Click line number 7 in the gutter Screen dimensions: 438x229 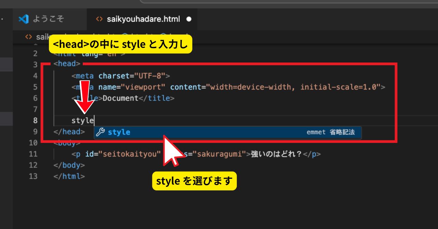point(36,109)
